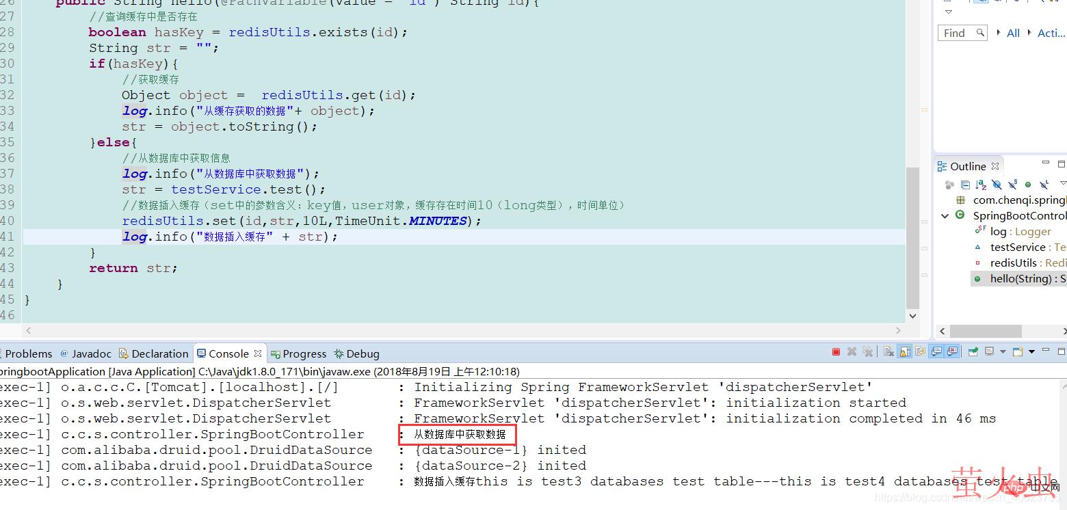
Task: Pin the Console view
Action: tap(972, 352)
